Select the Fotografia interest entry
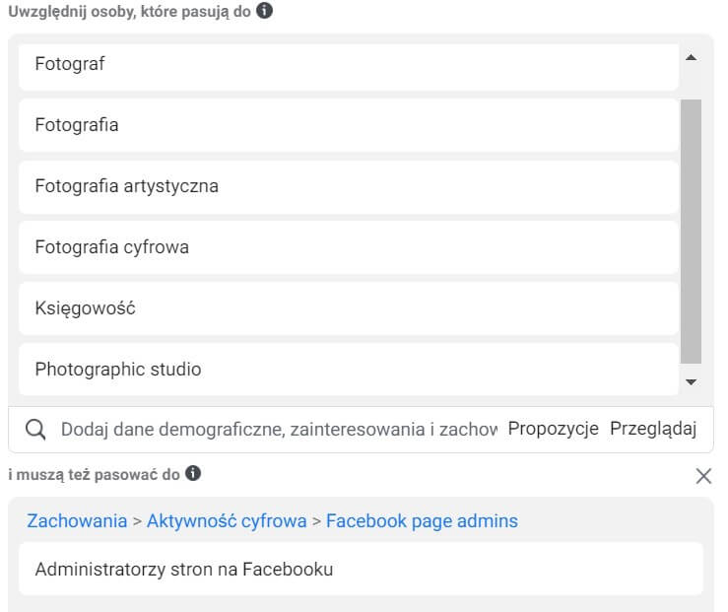 click(349, 125)
